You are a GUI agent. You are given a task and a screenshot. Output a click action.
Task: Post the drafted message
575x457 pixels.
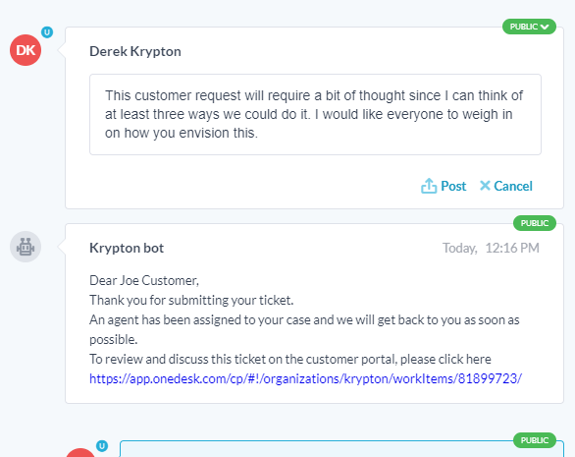(x=444, y=186)
